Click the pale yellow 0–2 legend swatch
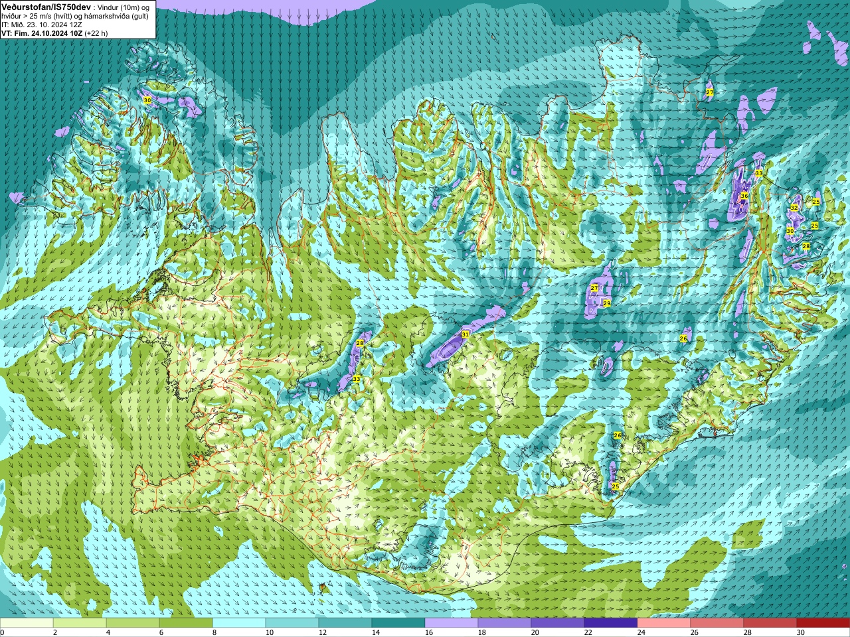The width and height of the screenshot is (850, 637). (27, 623)
